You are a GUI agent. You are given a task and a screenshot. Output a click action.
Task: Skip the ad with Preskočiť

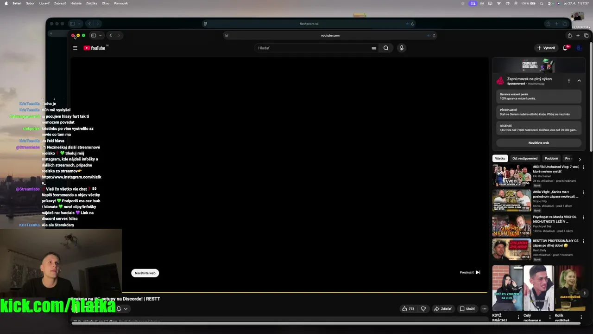pyautogui.click(x=470, y=272)
